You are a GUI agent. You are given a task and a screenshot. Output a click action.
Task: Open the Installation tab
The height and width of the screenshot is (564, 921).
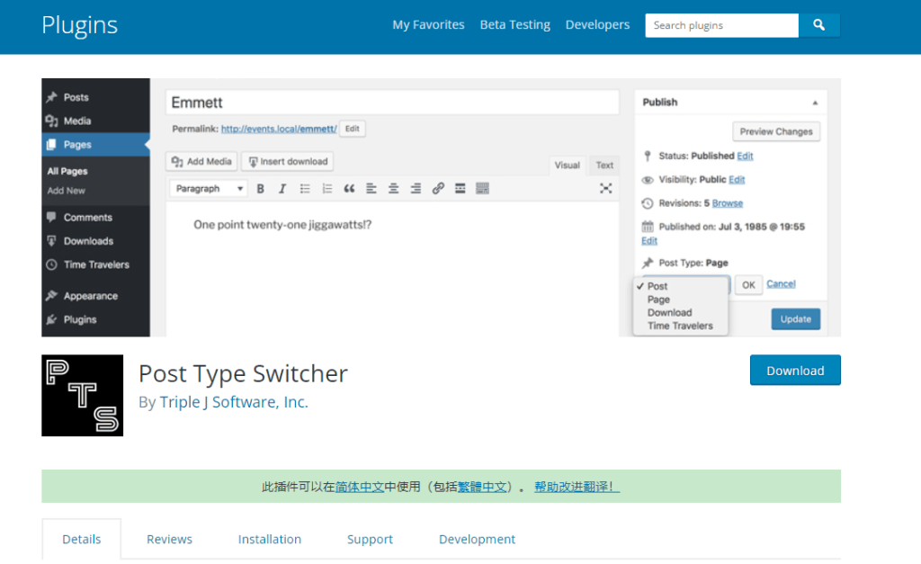[270, 540]
